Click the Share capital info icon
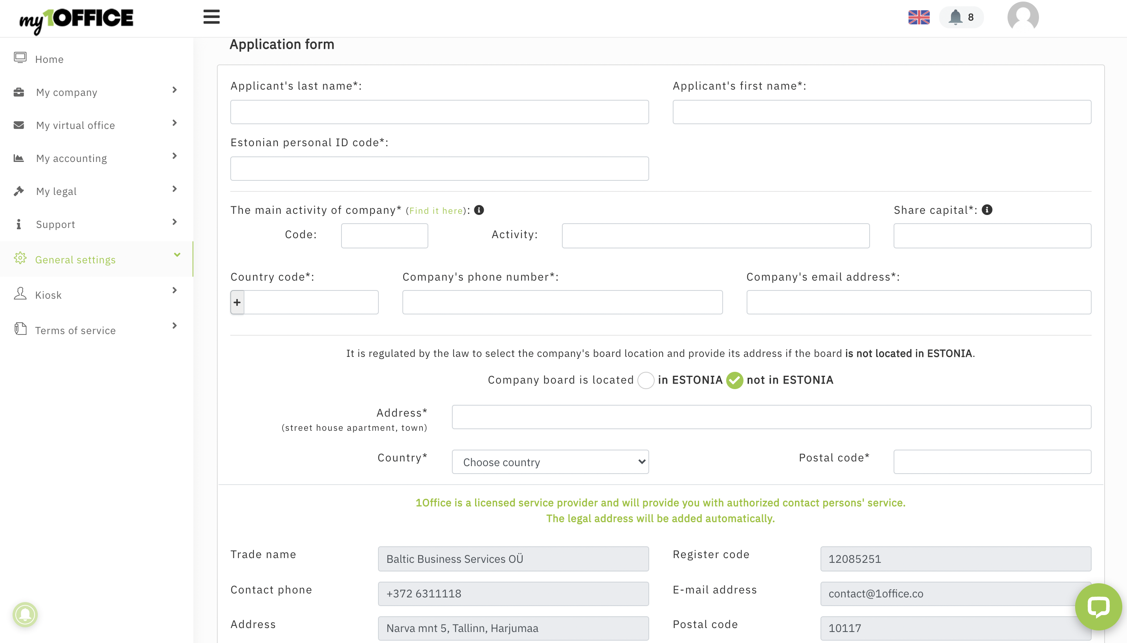Viewport: 1127px width, 643px height. pyautogui.click(x=987, y=210)
